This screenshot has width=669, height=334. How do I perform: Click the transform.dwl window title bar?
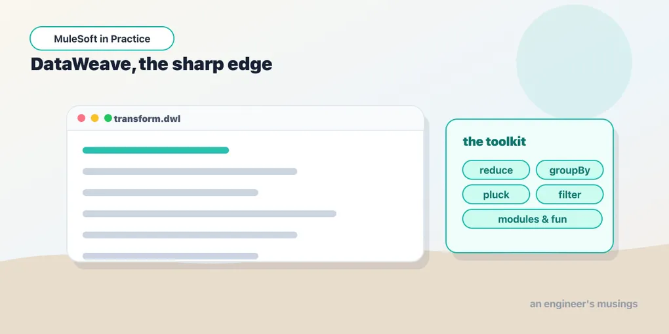coord(245,119)
